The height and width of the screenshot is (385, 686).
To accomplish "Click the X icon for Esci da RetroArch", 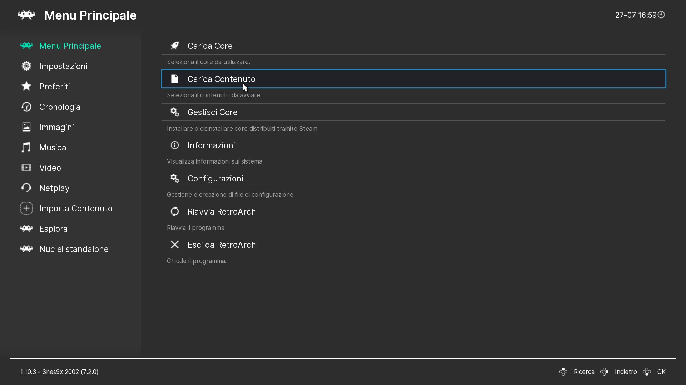I will click(x=174, y=245).
